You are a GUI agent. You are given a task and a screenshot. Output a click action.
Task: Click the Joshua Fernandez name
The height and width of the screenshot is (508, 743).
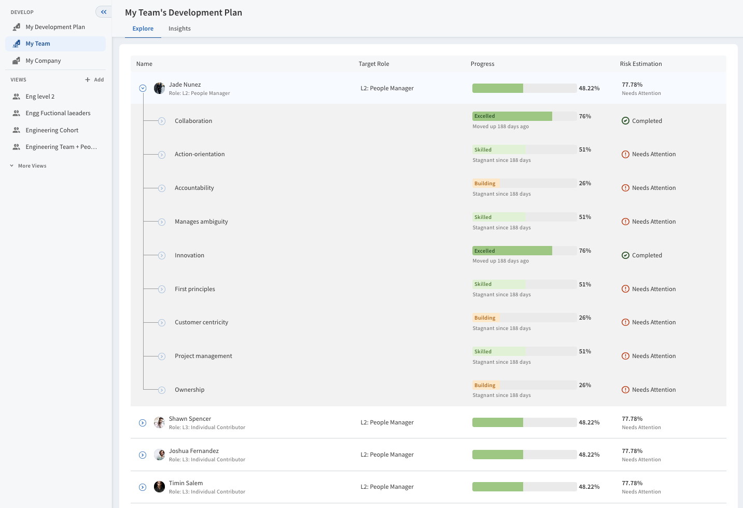(194, 451)
